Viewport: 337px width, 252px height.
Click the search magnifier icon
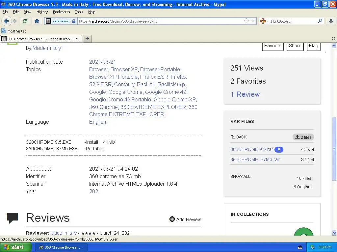320,21
